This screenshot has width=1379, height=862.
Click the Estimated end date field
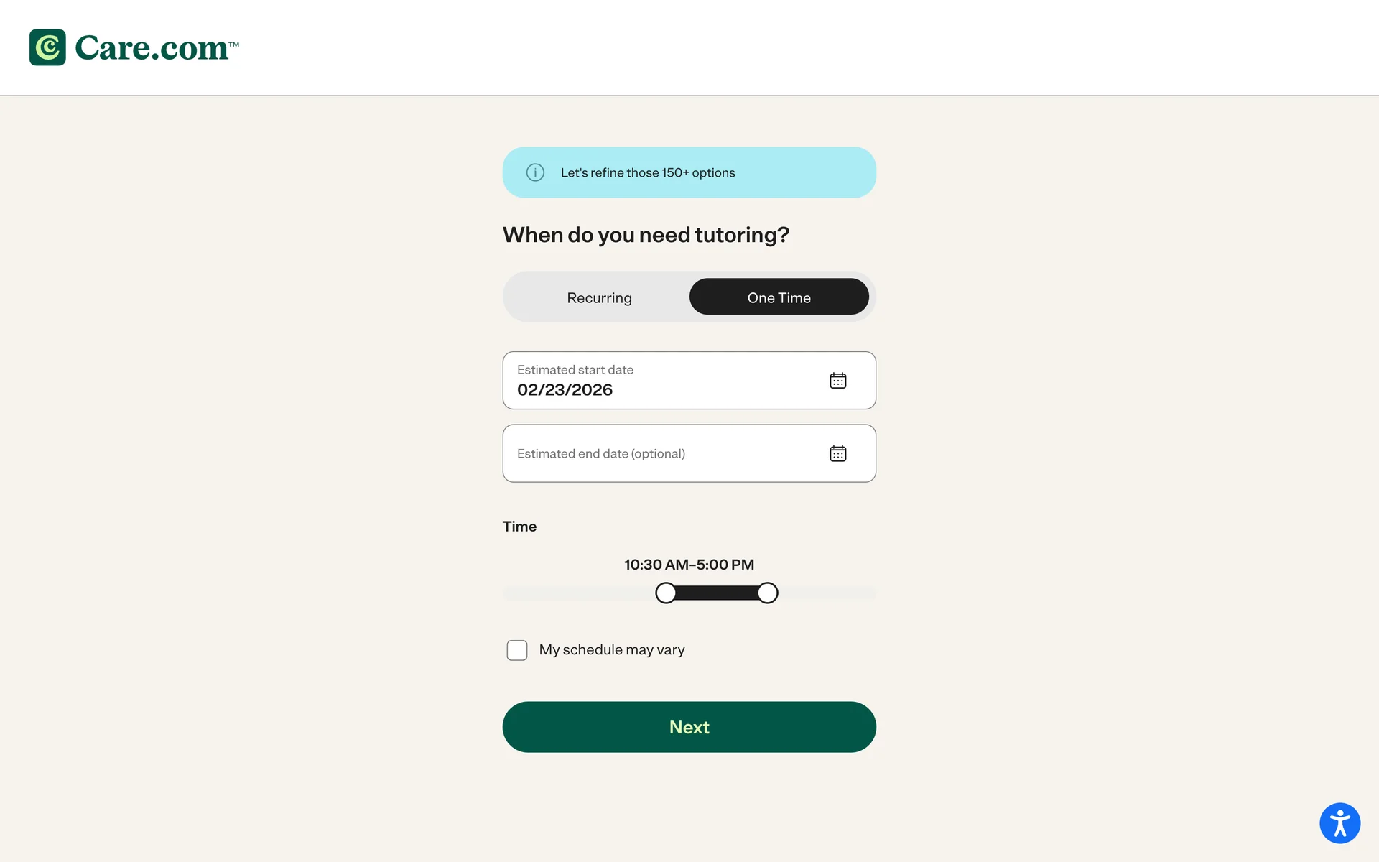coord(689,453)
